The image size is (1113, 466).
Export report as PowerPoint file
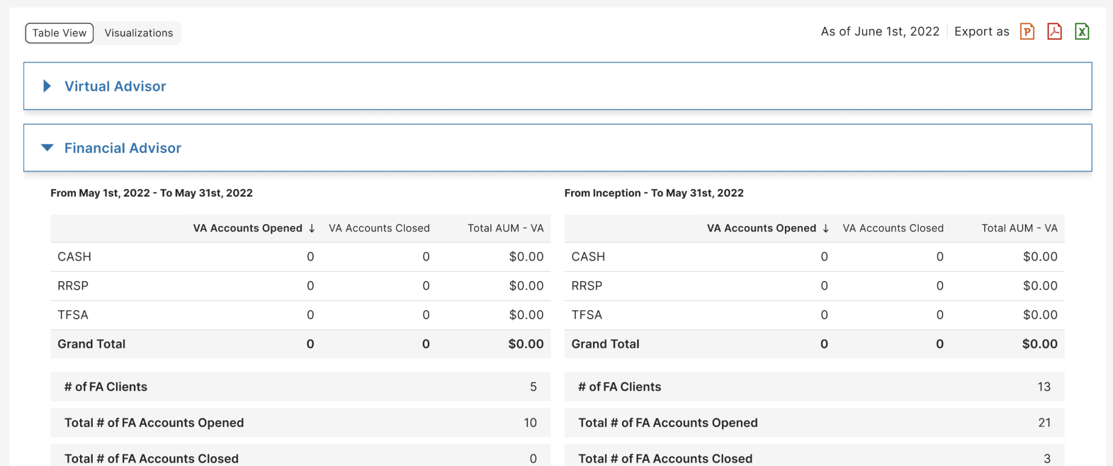pos(1027,31)
